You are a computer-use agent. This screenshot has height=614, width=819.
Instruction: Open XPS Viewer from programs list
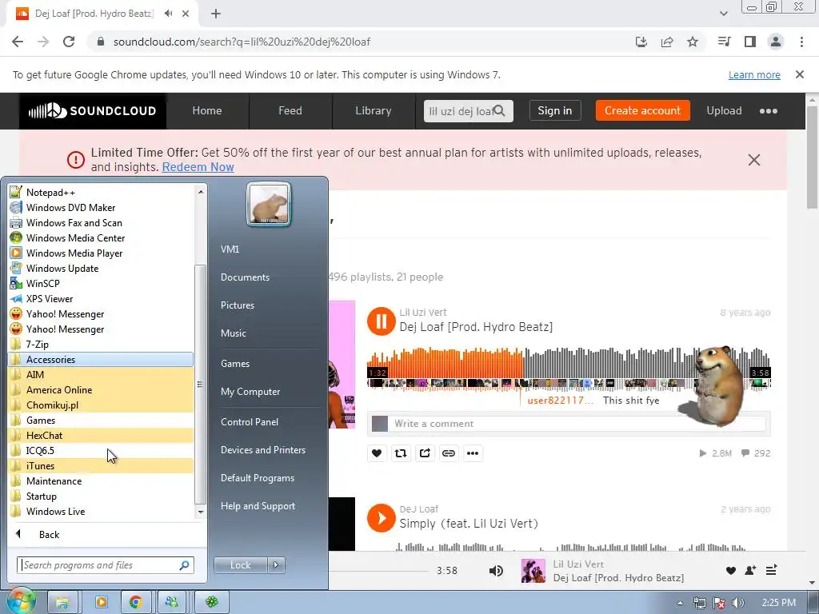click(102, 299)
